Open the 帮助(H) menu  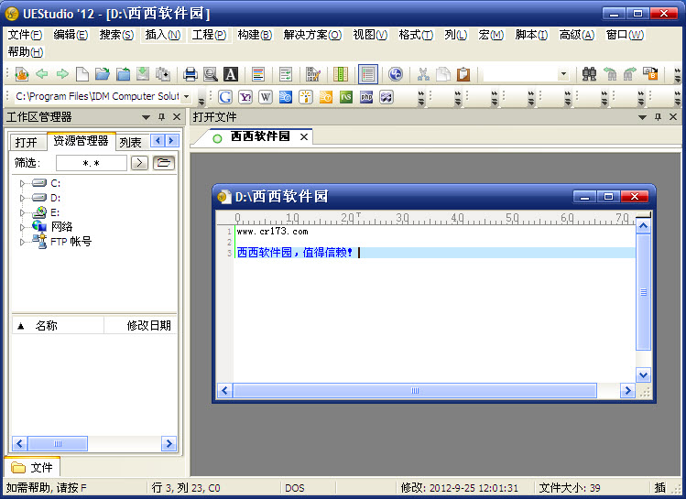26,52
